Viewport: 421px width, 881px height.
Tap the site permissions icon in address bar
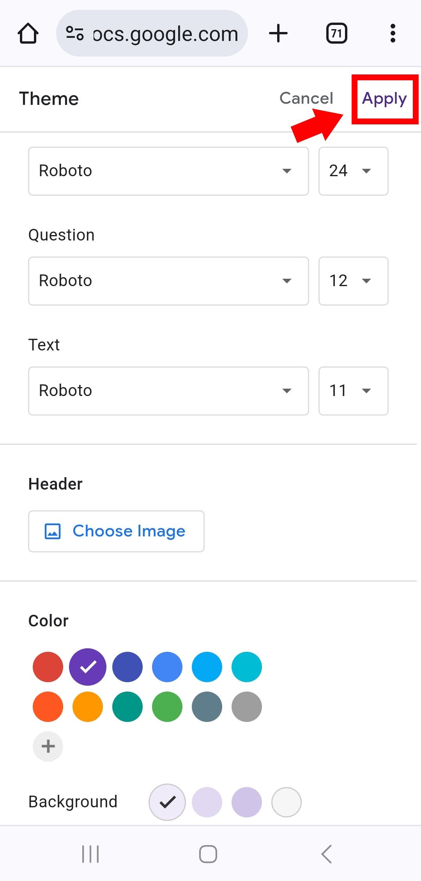[x=75, y=33]
